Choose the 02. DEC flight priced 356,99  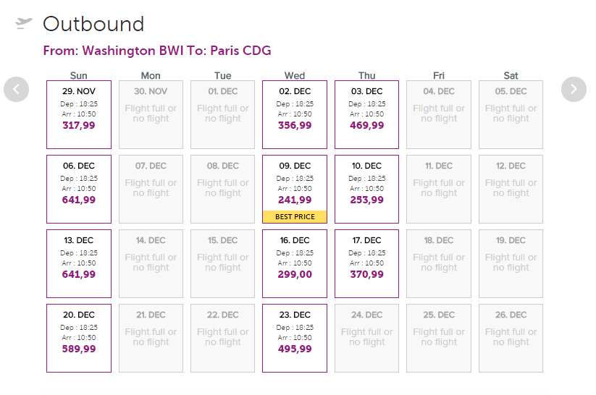(x=295, y=114)
